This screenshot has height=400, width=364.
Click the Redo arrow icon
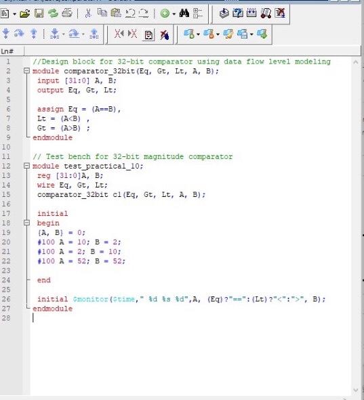click(144, 14)
